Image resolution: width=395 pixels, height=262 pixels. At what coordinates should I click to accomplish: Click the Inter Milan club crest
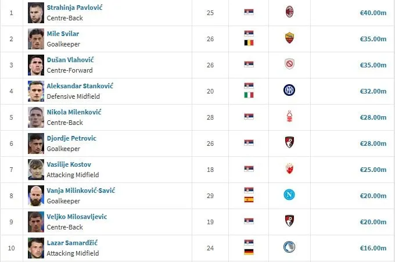click(x=289, y=90)
